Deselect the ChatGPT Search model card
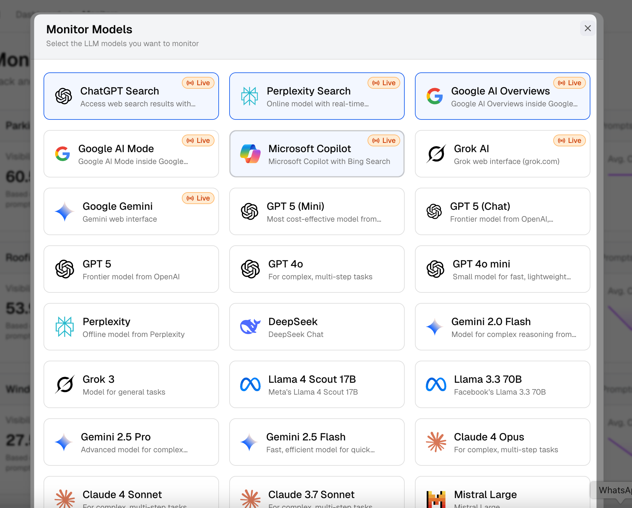 (131, 96)
